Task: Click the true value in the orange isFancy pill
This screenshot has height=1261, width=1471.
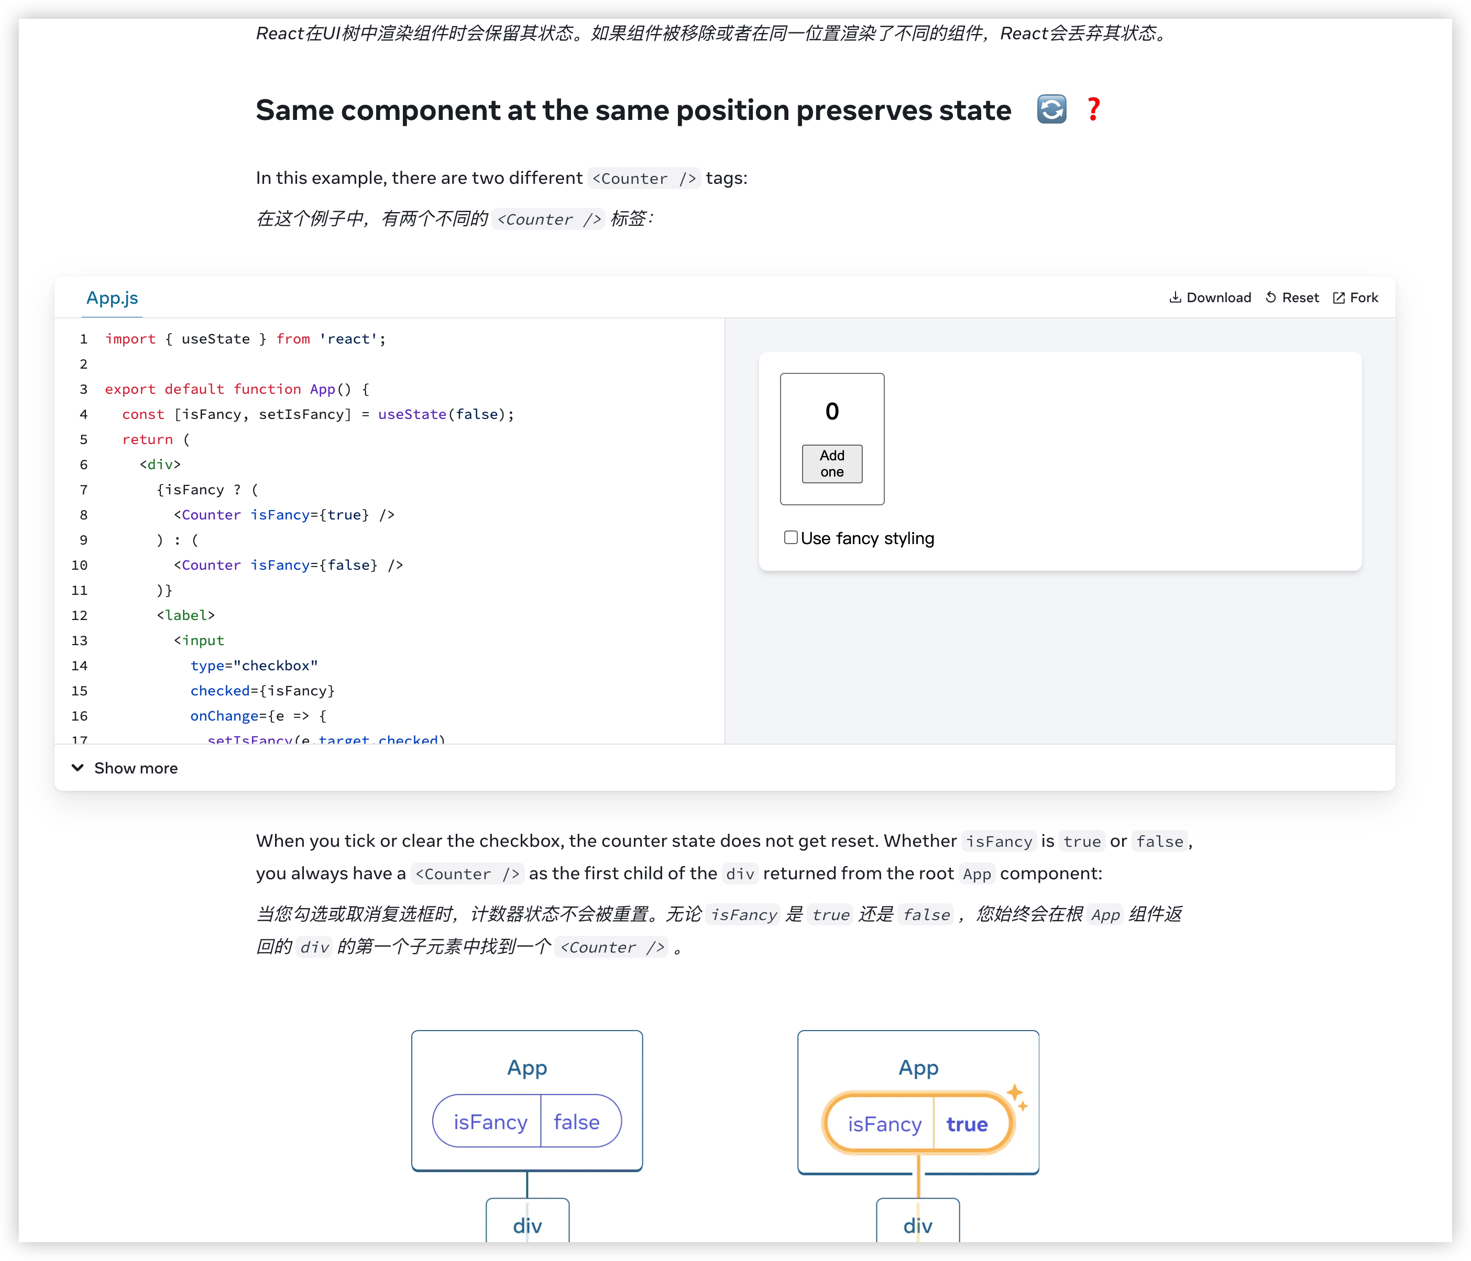Action: (966, 1124)
